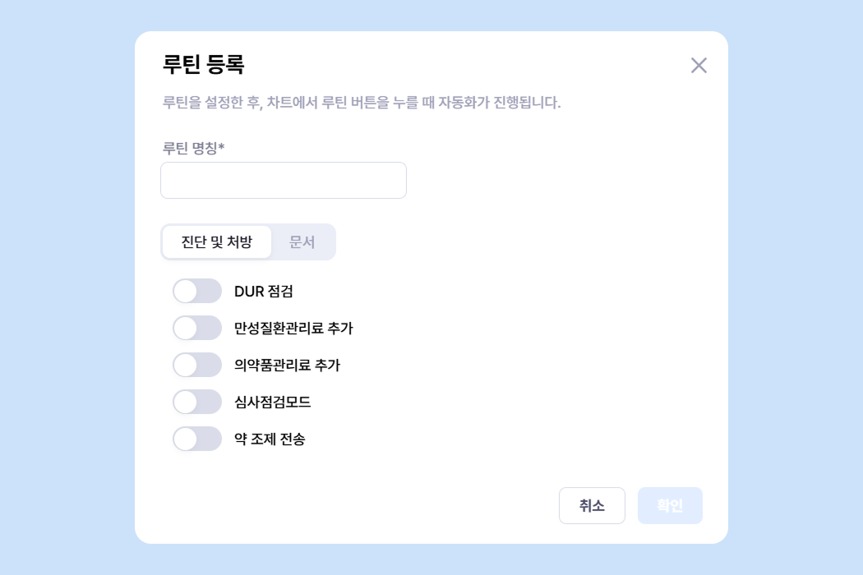Click the 만성질환관리료 추가 text label

(x=293, y=328)
